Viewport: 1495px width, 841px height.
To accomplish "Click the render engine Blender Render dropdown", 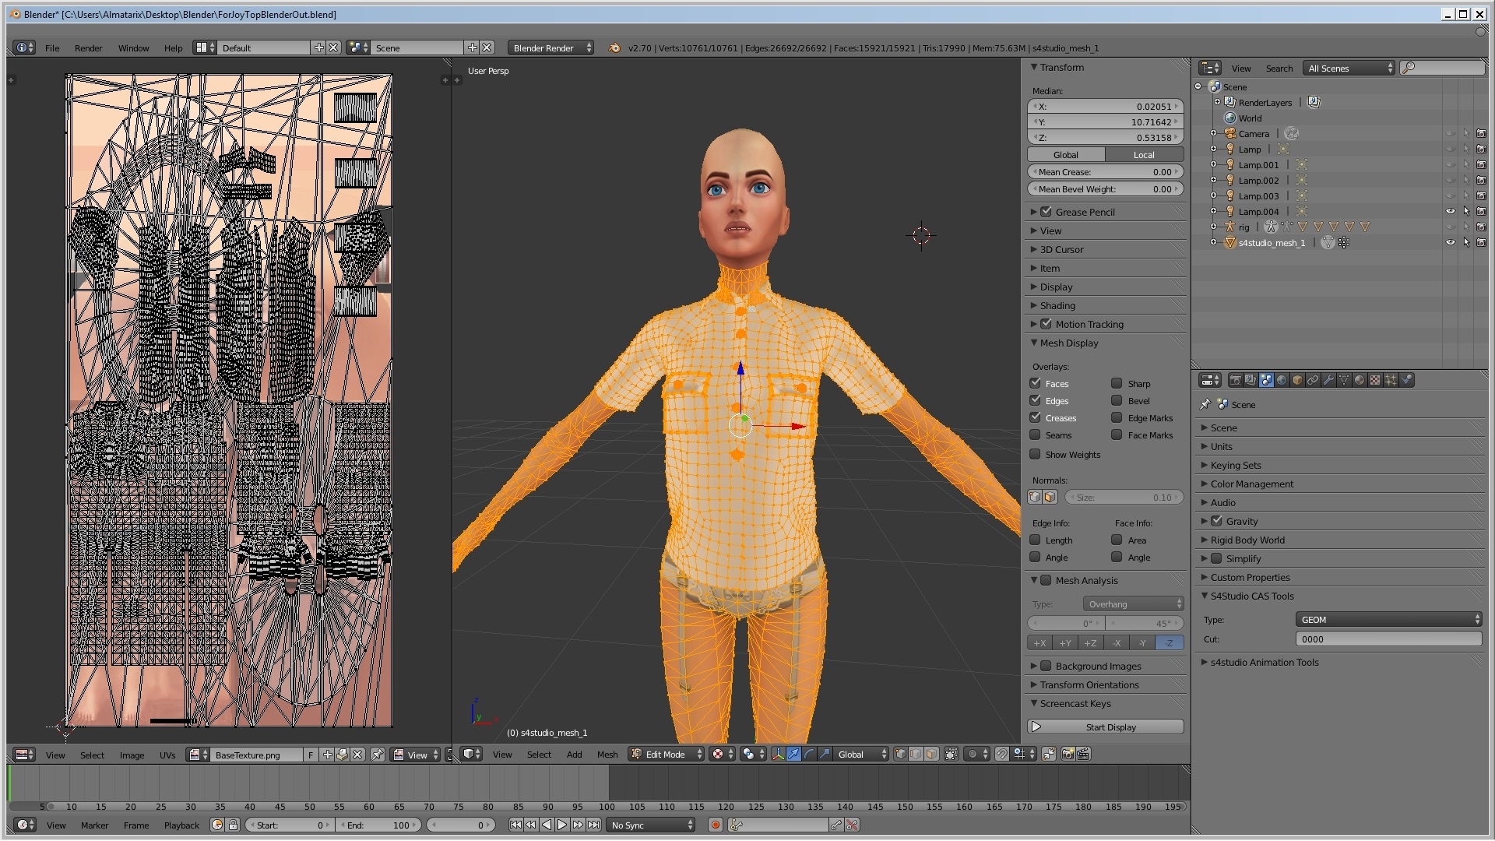I will 549,48.
